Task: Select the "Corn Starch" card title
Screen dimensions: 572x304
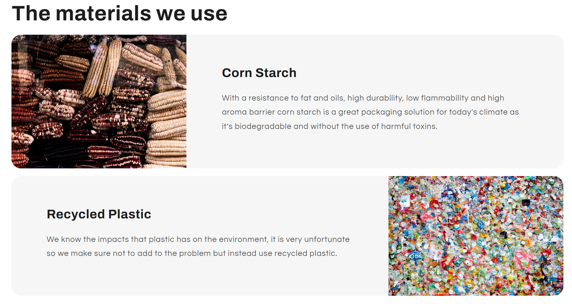Action: tap(259, 73)
